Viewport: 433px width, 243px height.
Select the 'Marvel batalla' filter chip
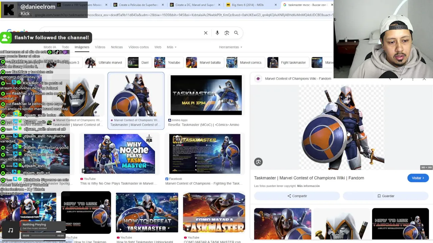(x=204, y=62)
